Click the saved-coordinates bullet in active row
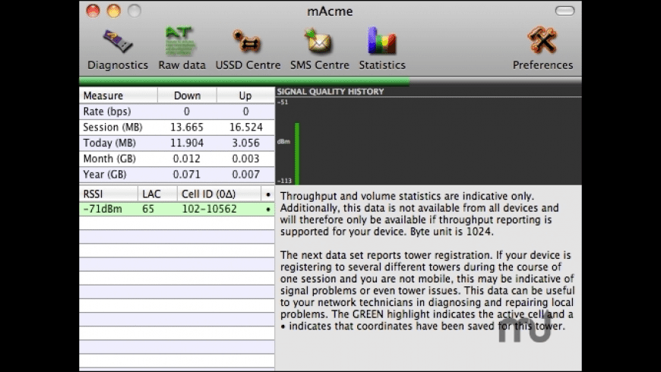Screen dimensions: 661x372 [x=267, y=210]
